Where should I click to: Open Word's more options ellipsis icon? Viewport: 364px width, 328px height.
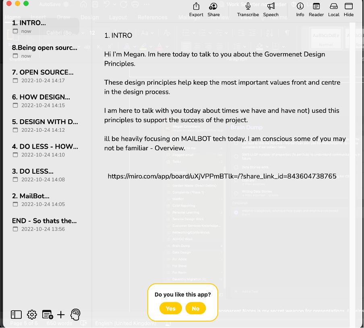pos(147,4)
